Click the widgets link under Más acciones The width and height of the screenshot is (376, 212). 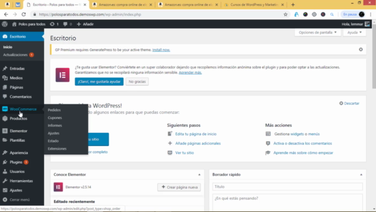point(297,134)
